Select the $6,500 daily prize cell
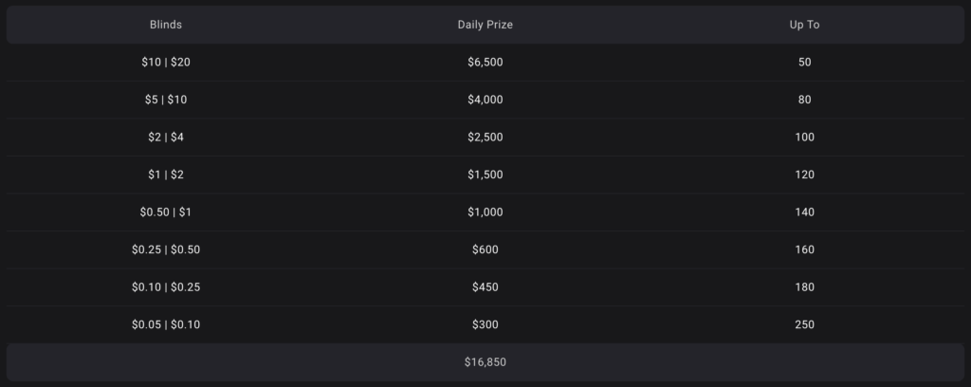The width and height of the screenshot is (971, 387). (485, 63)
